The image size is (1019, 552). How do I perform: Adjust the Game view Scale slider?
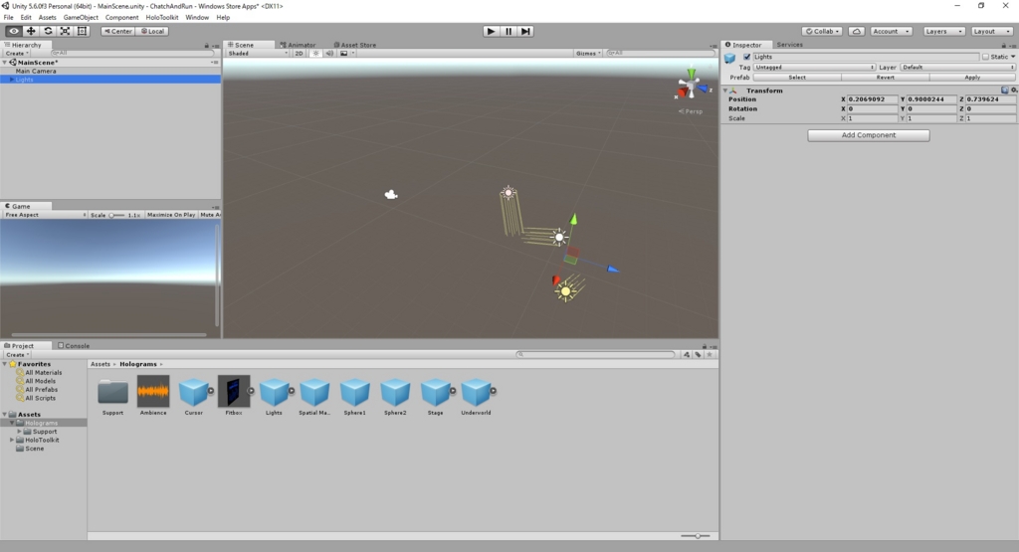click(117, 215)
